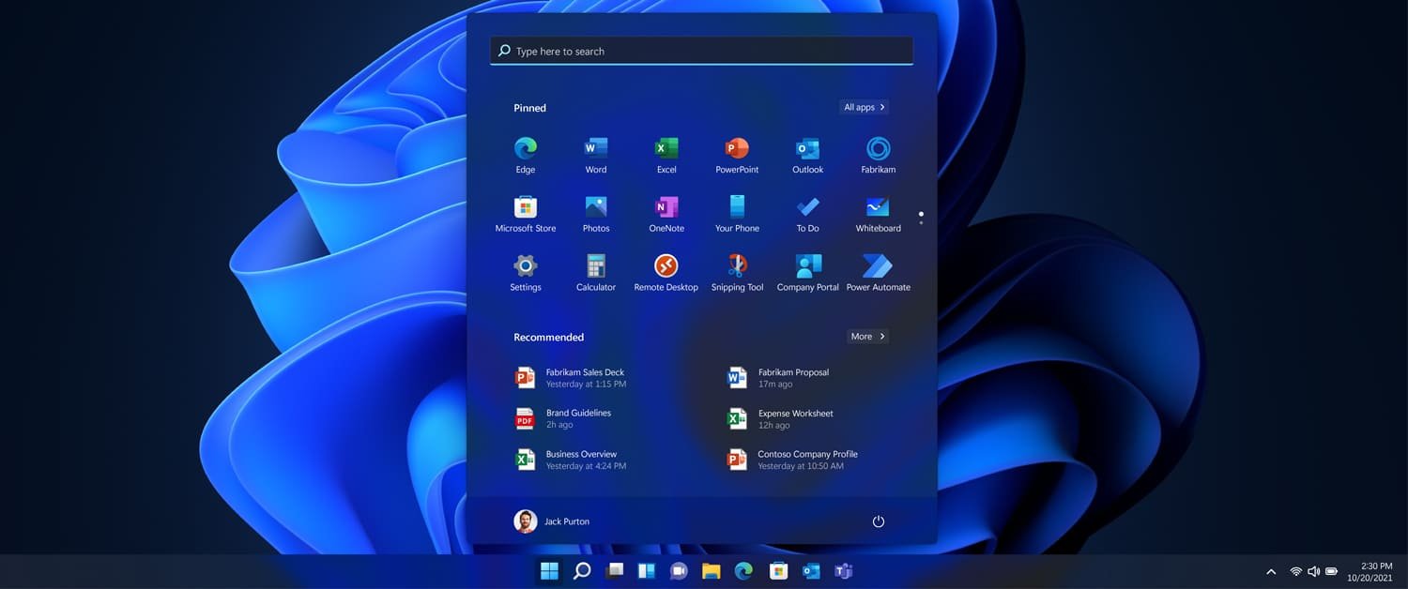
Task: Open Microsoft Teams from the taskbar
Action: pos(843,571)
